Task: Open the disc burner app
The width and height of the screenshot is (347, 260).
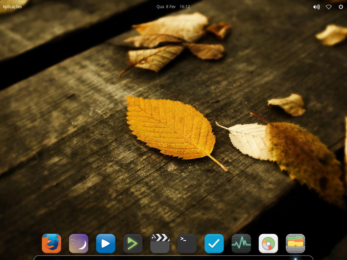Action: coord(268,243)
